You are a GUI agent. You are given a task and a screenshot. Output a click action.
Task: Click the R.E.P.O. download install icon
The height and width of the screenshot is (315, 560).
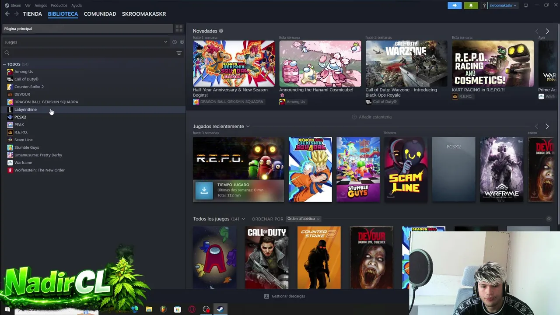click(x=204, y=190)
